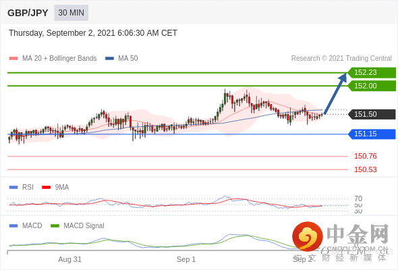
Task: Click the 152.00 green price tag
Action: tap(372, 86)
